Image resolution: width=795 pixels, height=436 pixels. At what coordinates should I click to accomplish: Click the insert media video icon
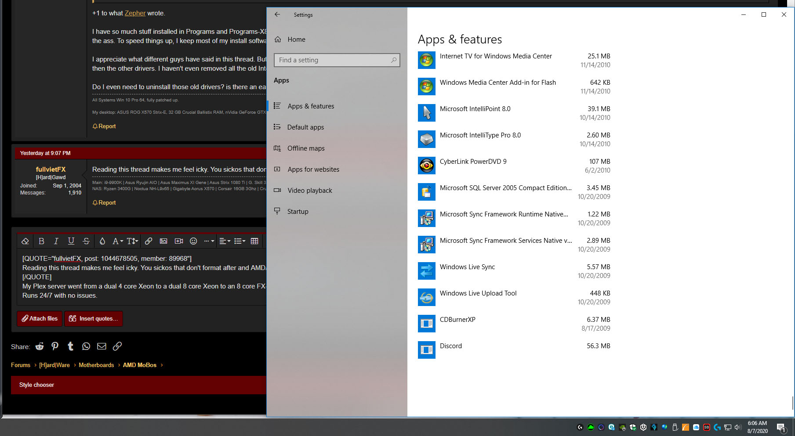[178, 241]
